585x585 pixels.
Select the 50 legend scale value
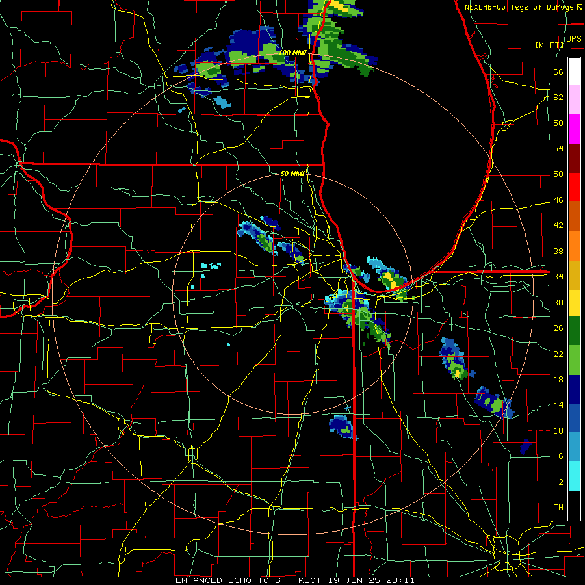[558, 174]
